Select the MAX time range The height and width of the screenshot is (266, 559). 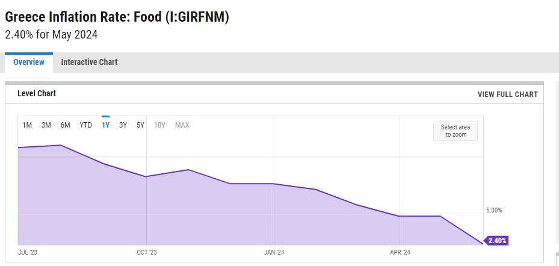point(182,125)
